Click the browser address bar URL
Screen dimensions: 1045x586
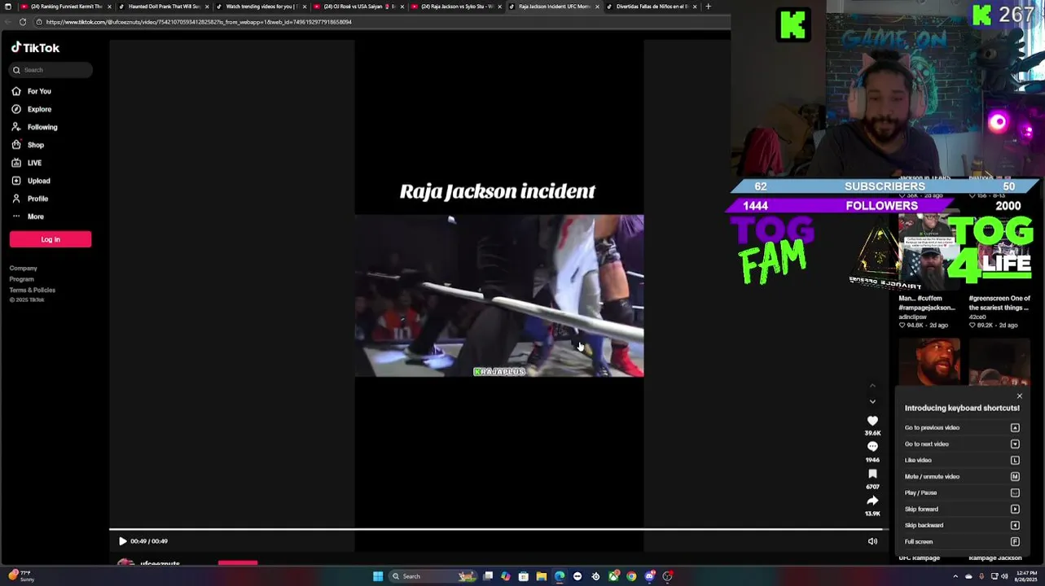200,22
